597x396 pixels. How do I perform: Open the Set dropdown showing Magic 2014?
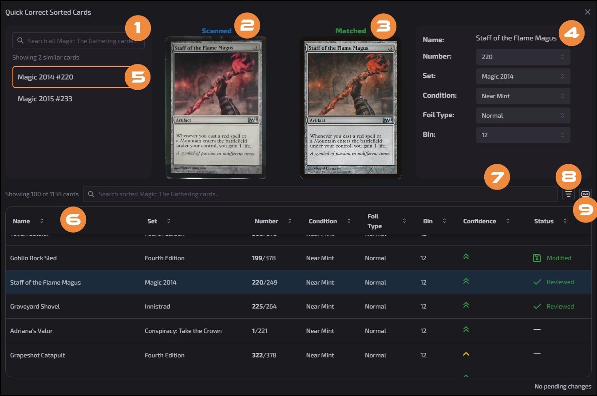[x=523, y=76]
